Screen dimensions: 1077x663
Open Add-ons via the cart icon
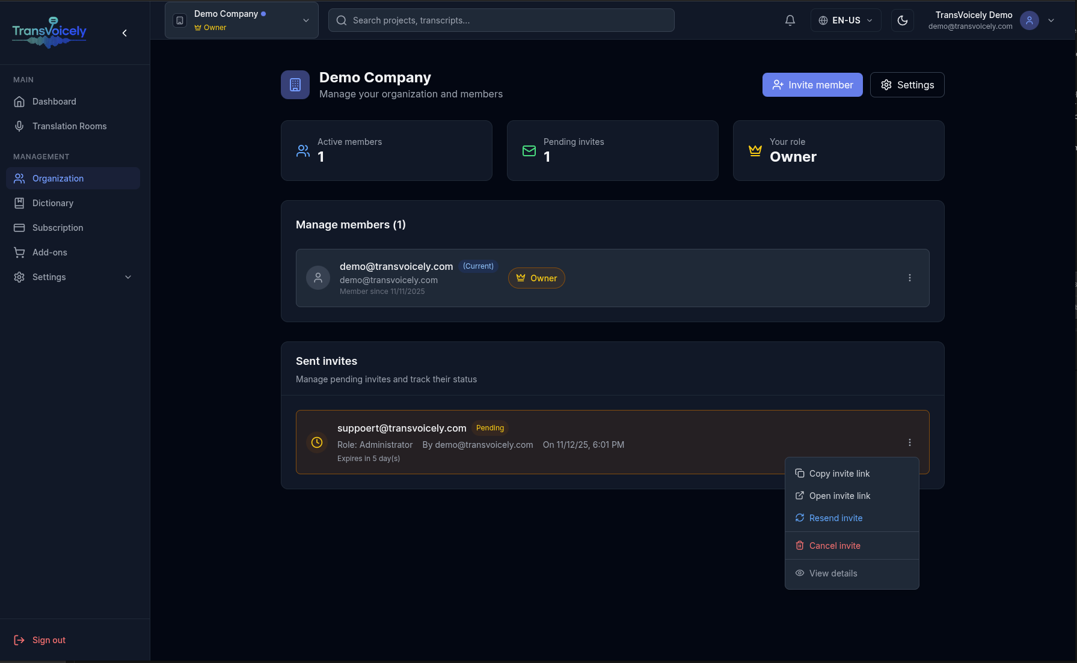coord(19,252)
